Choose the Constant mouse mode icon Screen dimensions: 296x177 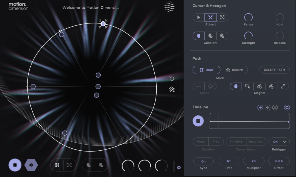(x=199, y=36)
